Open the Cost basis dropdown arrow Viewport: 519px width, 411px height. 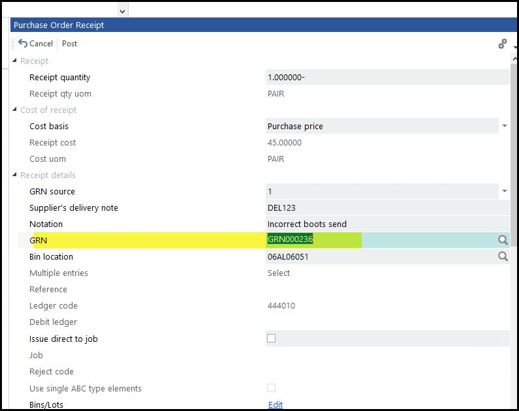(x=504, y=126)
